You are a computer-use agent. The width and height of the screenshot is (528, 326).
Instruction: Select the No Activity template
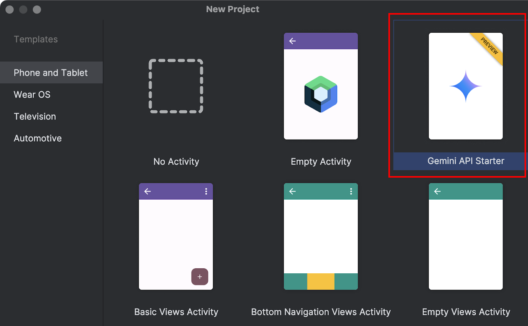click(x=176, y=86)
